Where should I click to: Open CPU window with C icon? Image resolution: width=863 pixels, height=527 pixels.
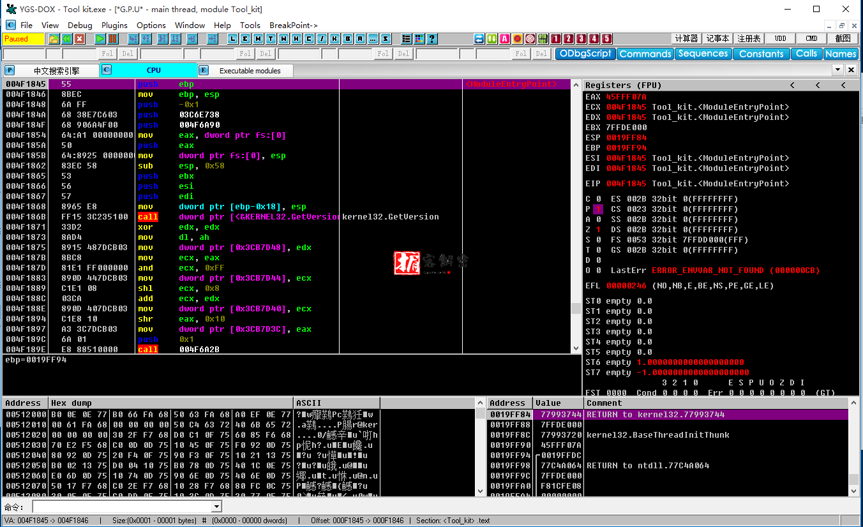309,39
